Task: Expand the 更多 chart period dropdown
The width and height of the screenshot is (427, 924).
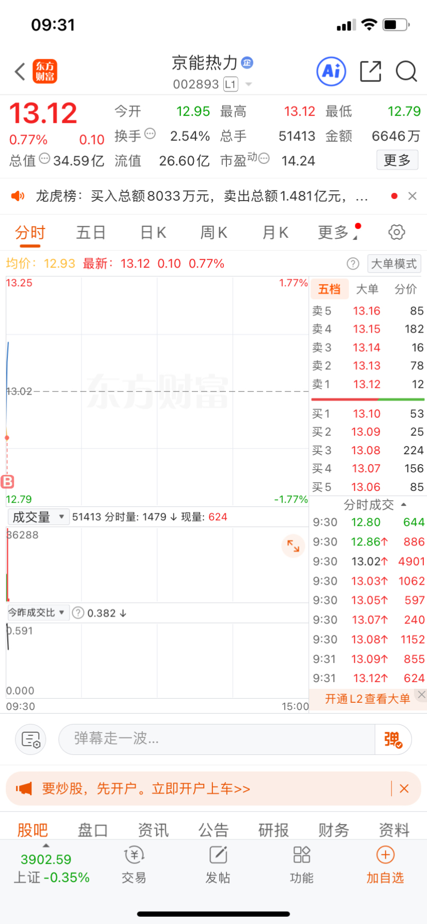Action: [x=338, y=233]
